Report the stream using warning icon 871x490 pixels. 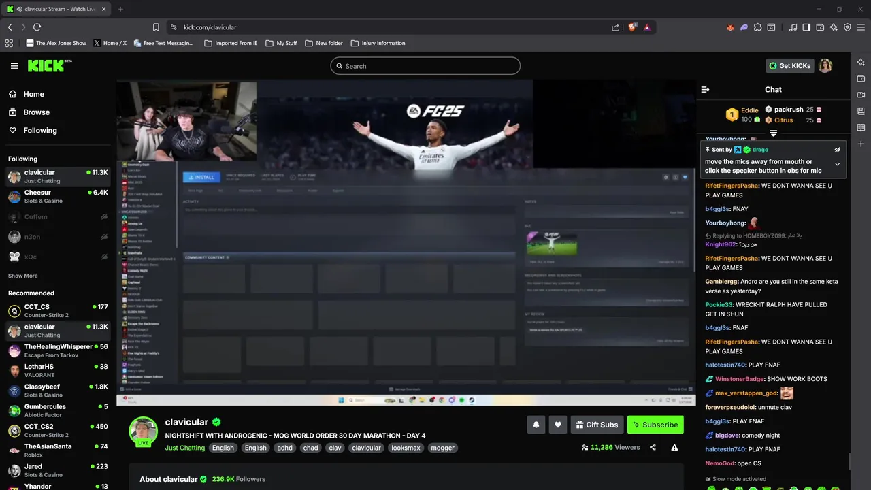pyautogui.click(x=674, y=448)
